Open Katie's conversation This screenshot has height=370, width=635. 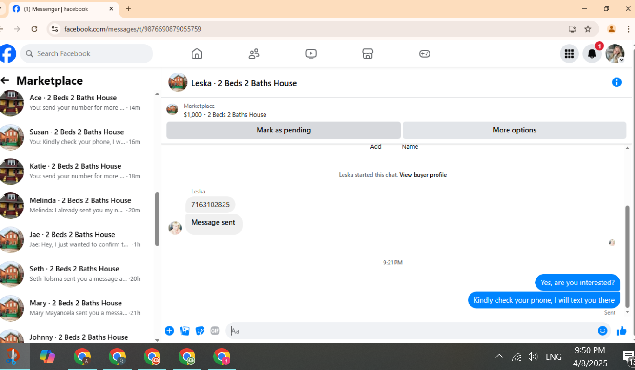pyautogui.click(x=77, y=171)
